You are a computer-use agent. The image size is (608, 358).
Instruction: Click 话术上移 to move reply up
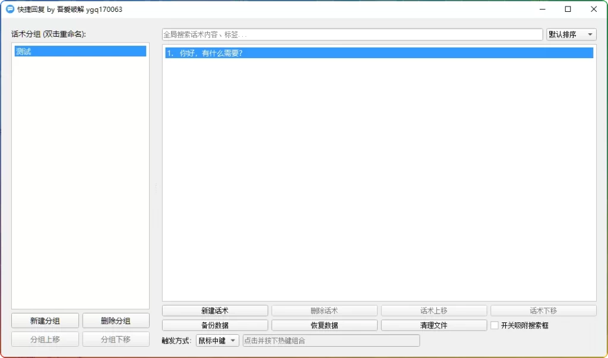click(x=433, y=310)
